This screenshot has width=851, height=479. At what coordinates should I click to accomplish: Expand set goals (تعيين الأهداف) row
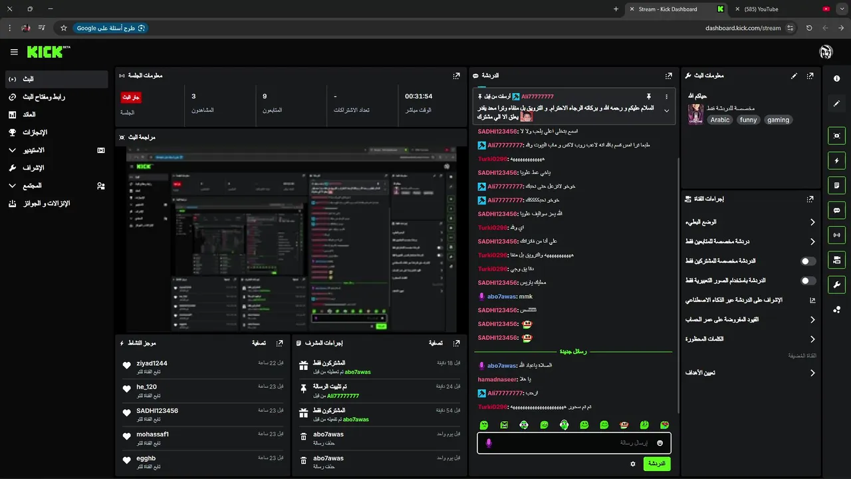click(x=750, y=373)
